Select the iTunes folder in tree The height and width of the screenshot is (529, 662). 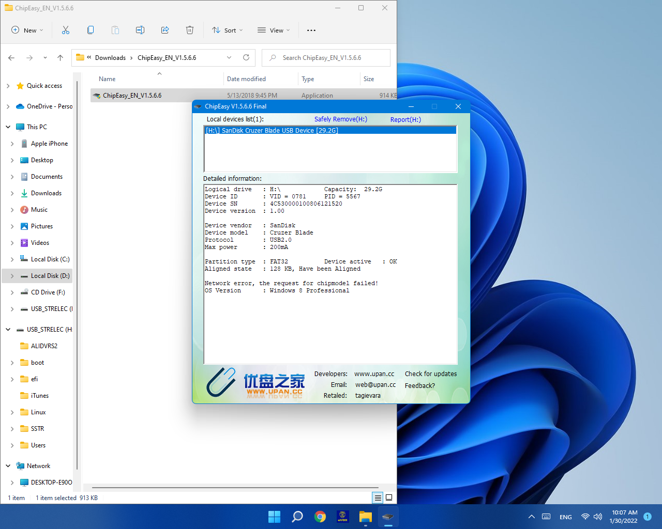click(40, 396)
